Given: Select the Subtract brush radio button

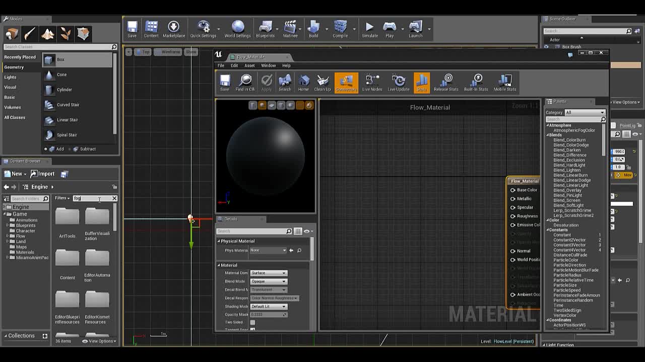Looking at the screenshot, I should coord(69,149).
